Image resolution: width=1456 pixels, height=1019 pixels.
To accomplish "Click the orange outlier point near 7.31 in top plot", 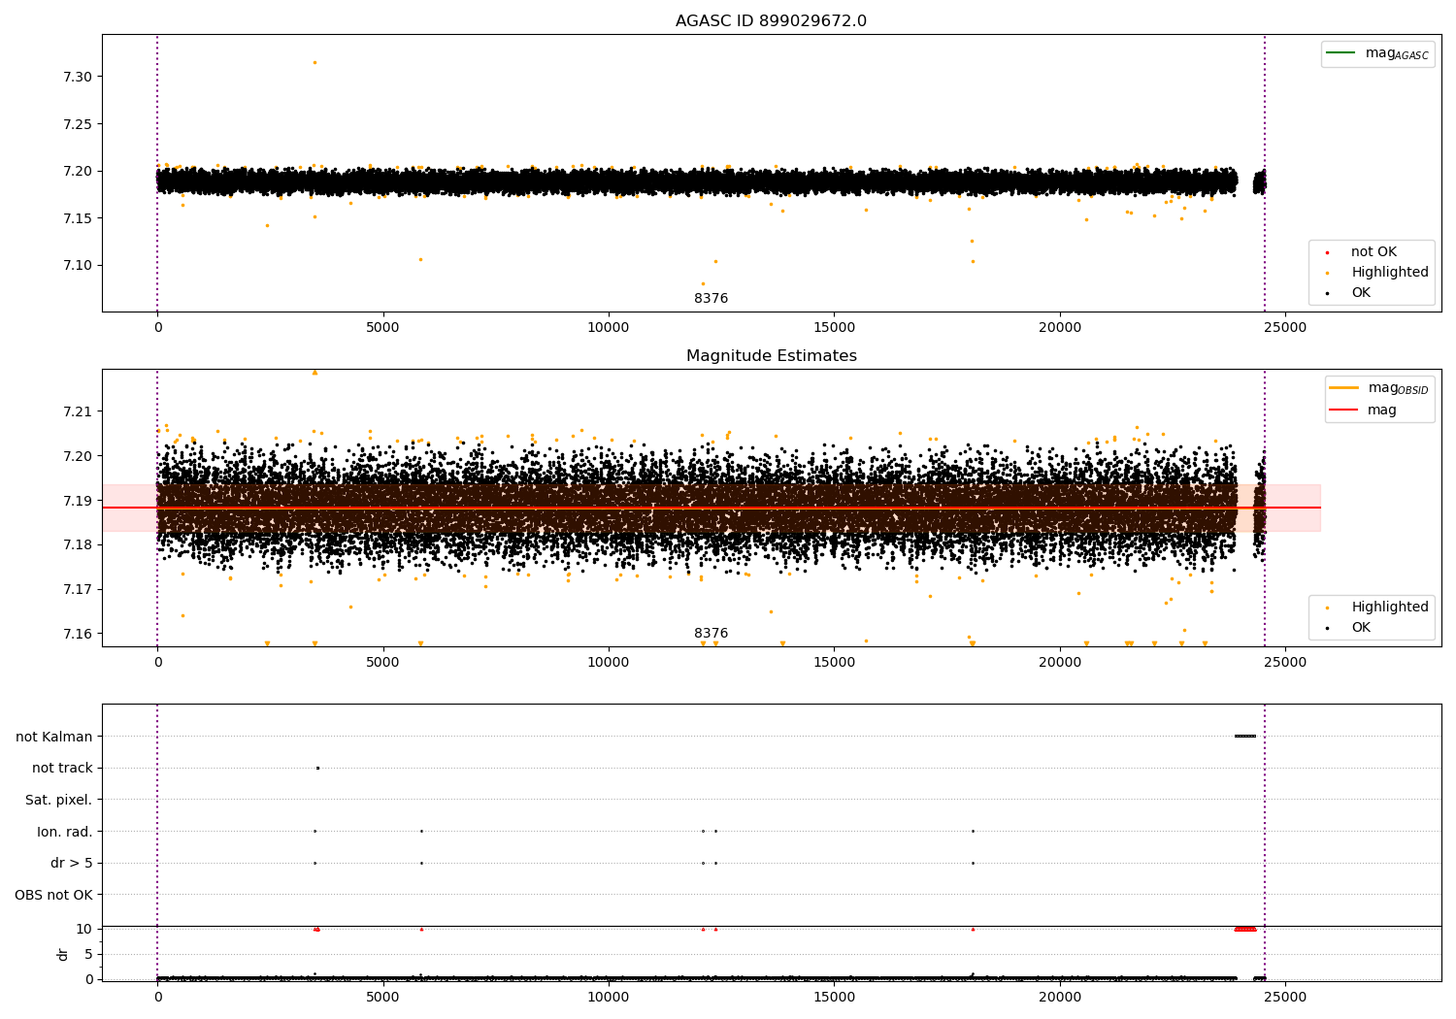I will click(x=314, y=62).
